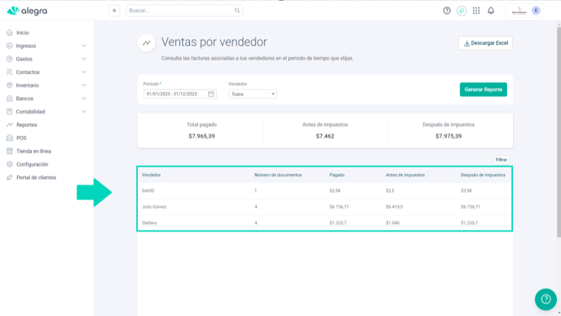561x316 pixels.
Task: Click the Contactos people icon
Action: click(x=10, y=72)
